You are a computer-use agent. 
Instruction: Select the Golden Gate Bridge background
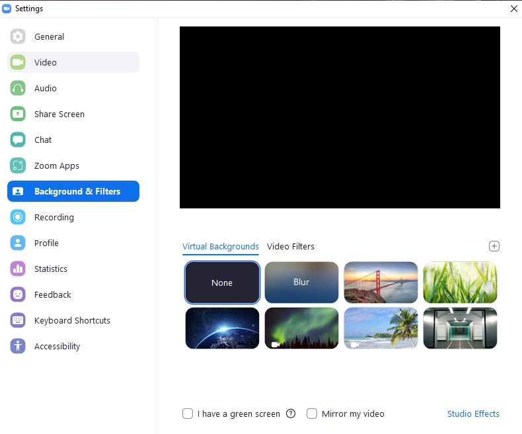coord(381,282)
